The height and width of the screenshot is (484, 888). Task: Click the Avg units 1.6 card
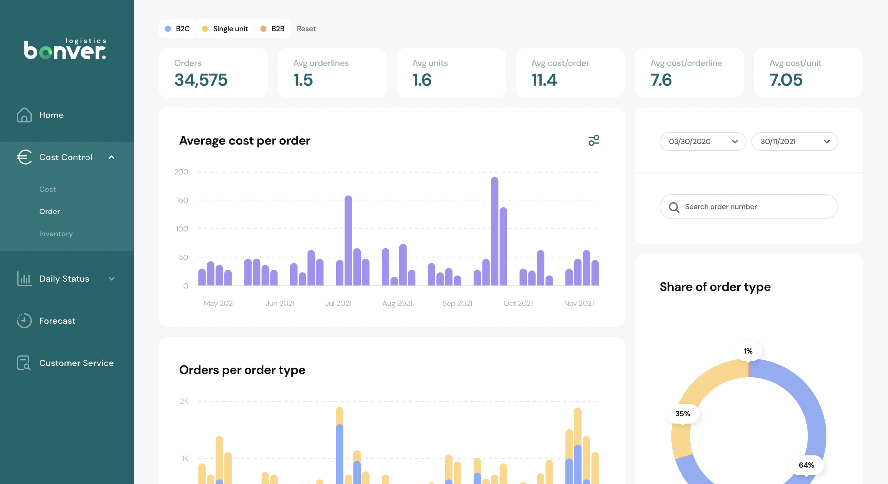pyautogui.click(x=451, y=73)
